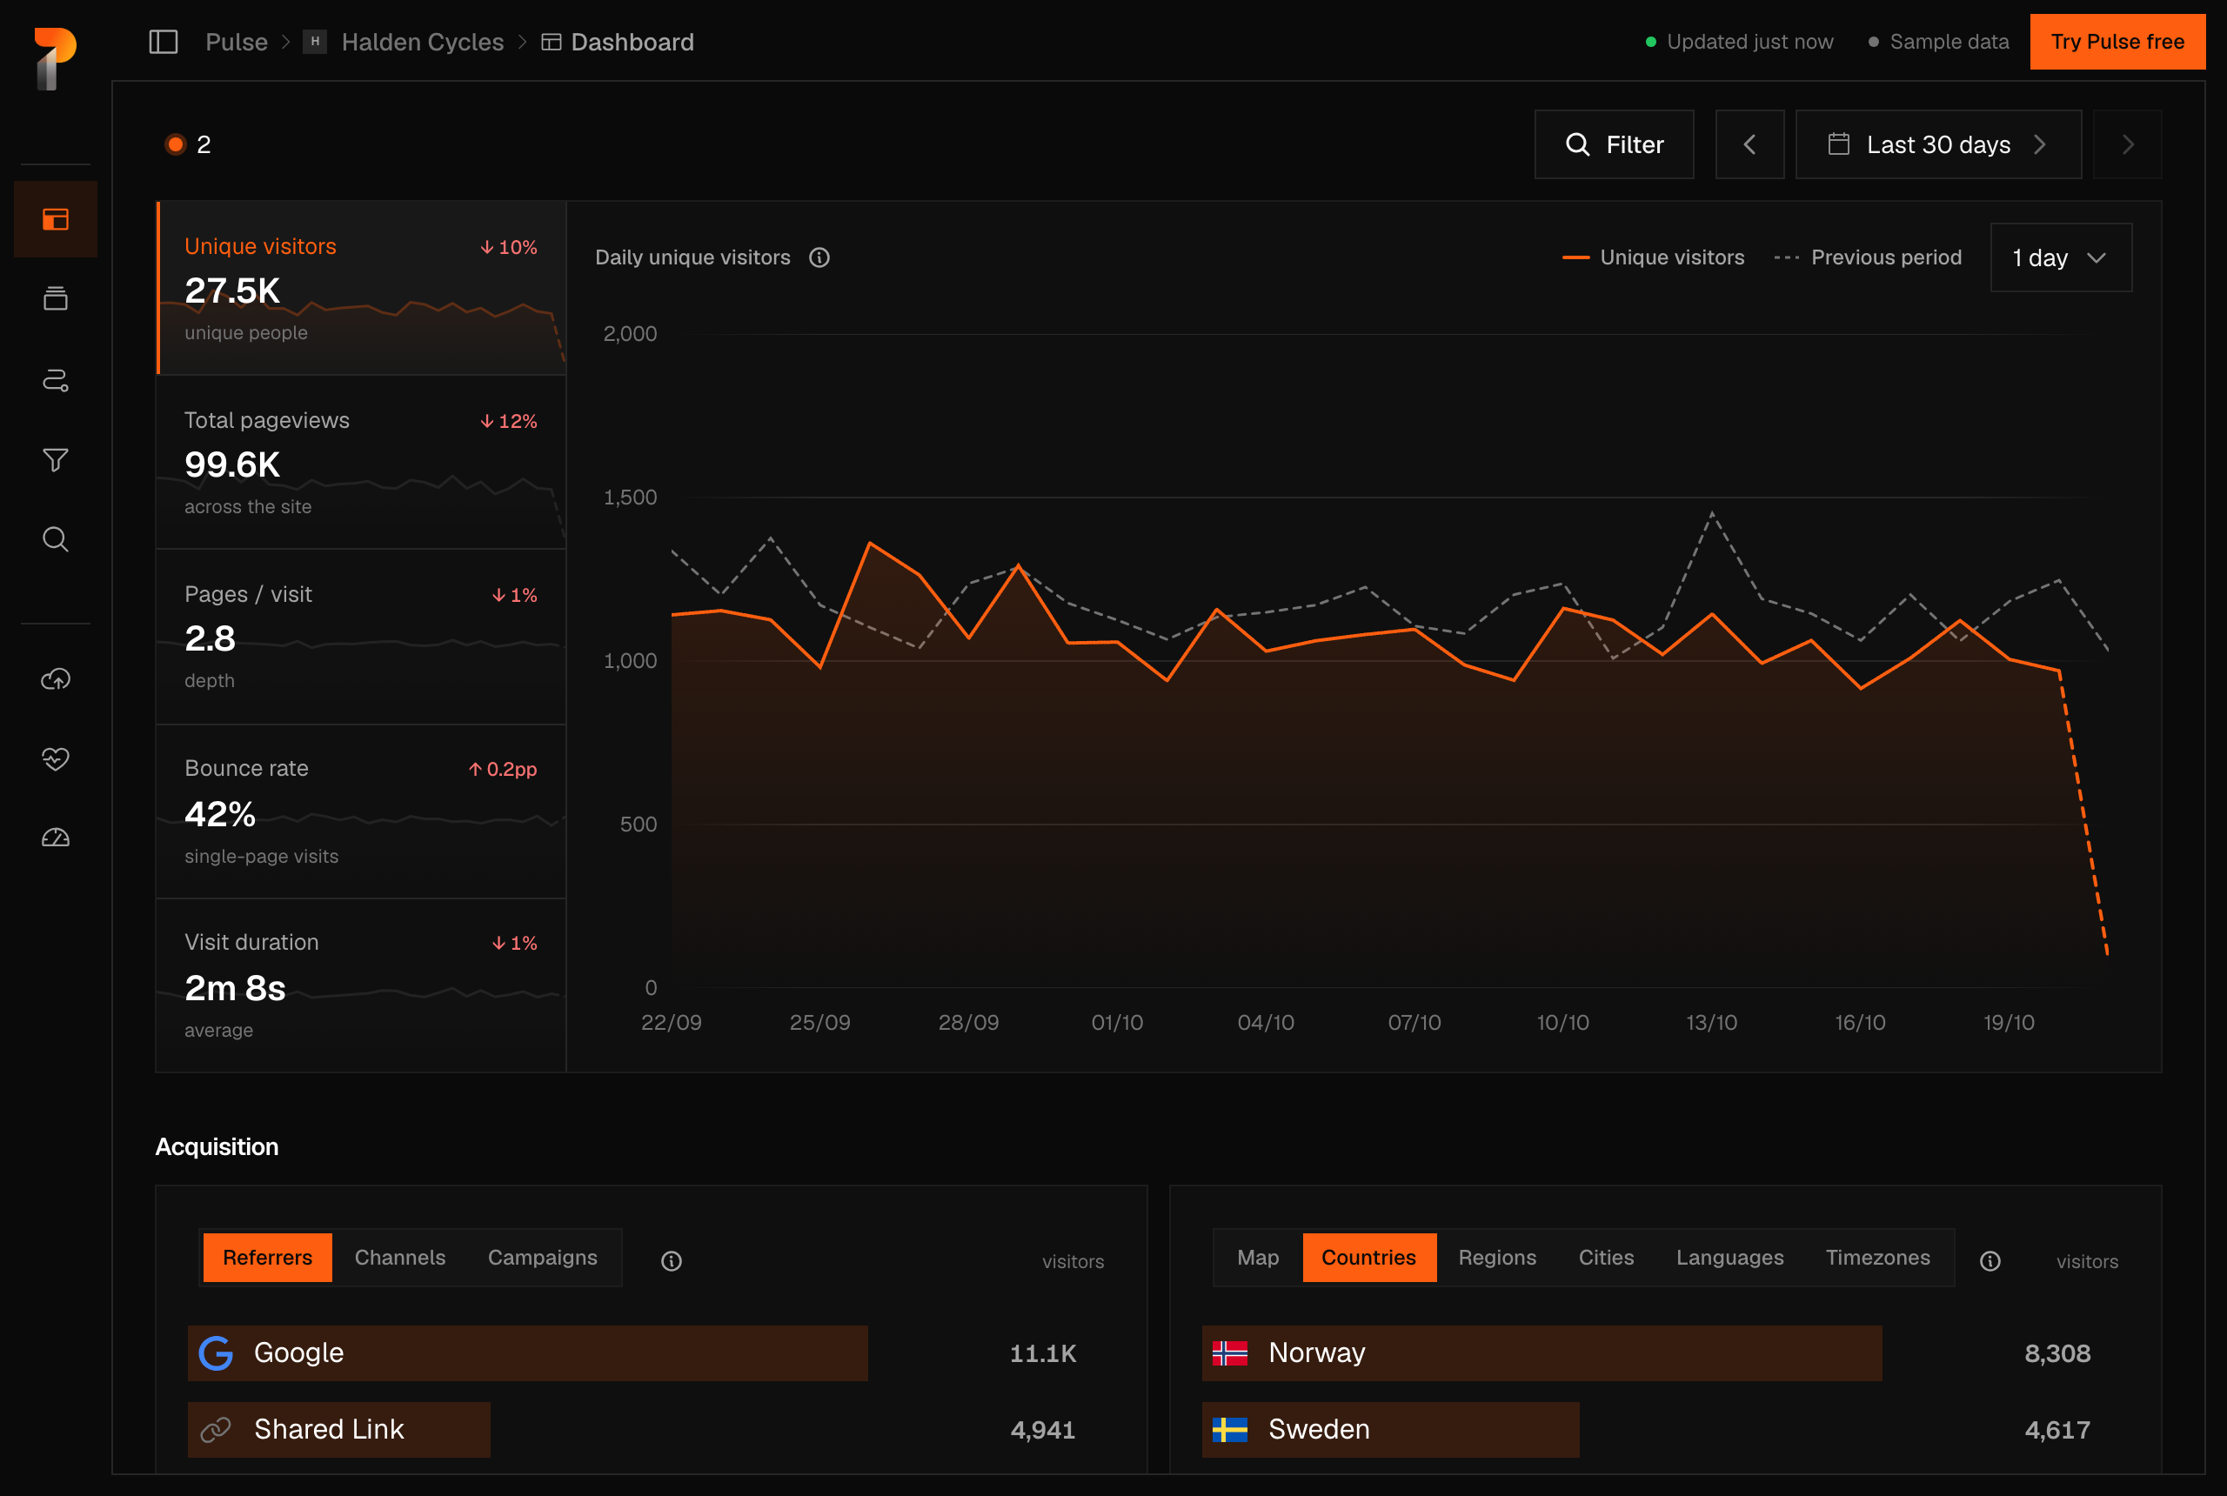Switch to the Campaigns tab

pos(542,1258)
